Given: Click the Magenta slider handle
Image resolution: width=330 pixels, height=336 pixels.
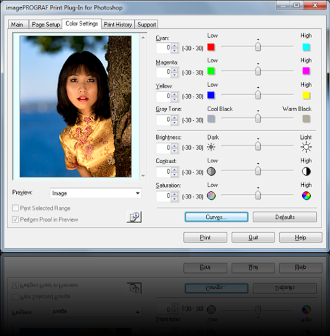Looking at the screenshot, I should coord(258,71).
